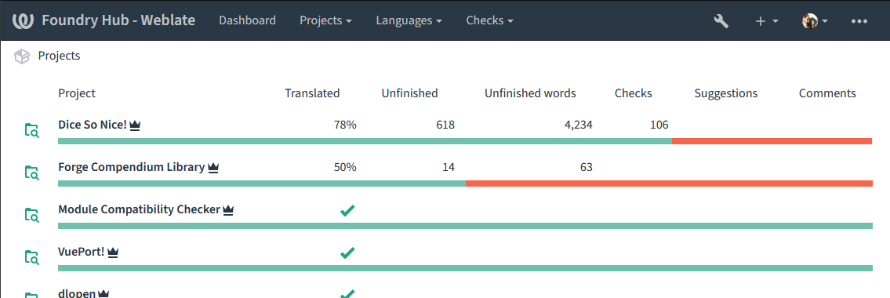
Task: Open the user avatar menu
Action: click(815, 21)
